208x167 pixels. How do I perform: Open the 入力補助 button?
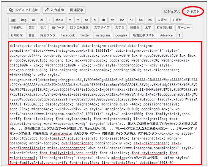(54, 10)
